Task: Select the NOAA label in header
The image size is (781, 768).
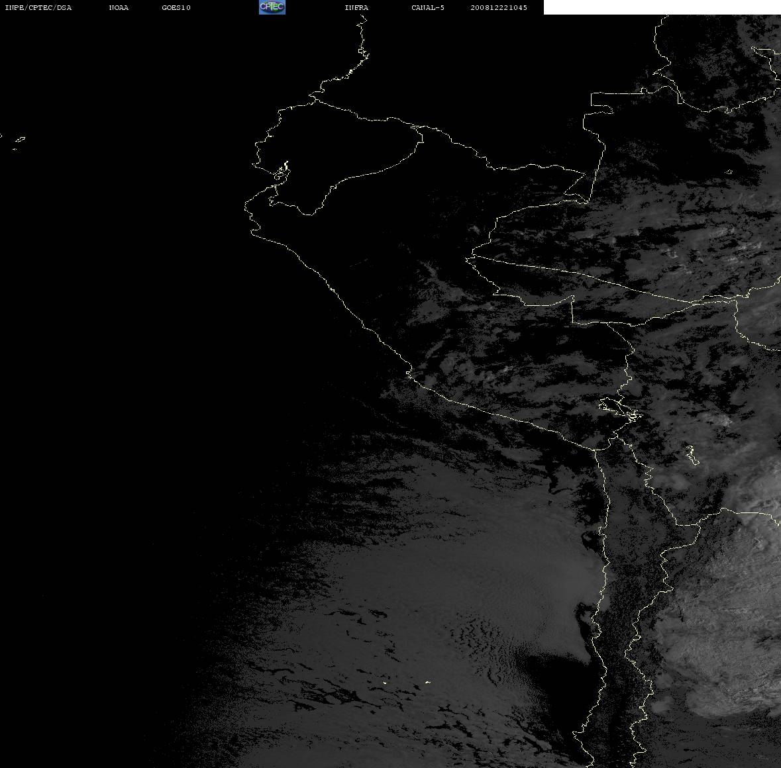Action: pyautogui.click(x=119, y=7)
